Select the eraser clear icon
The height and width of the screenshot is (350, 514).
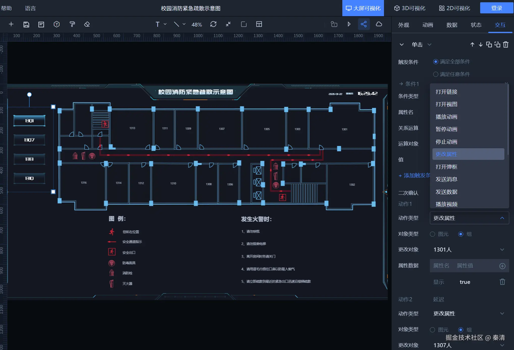coord(87,24)
